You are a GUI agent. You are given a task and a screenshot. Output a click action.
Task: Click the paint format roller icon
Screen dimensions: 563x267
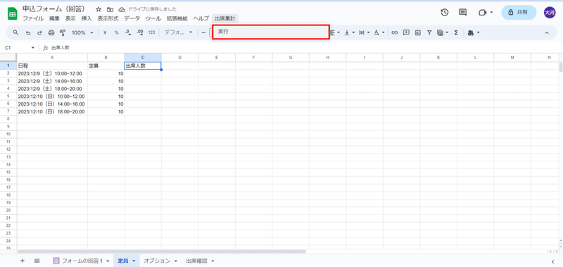63,32
